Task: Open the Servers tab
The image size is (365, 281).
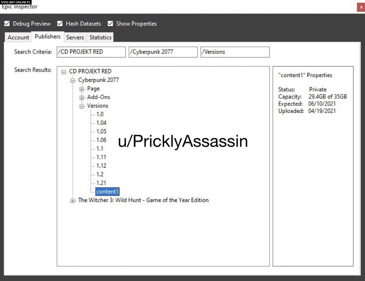Action: click(x=75, y=37)
